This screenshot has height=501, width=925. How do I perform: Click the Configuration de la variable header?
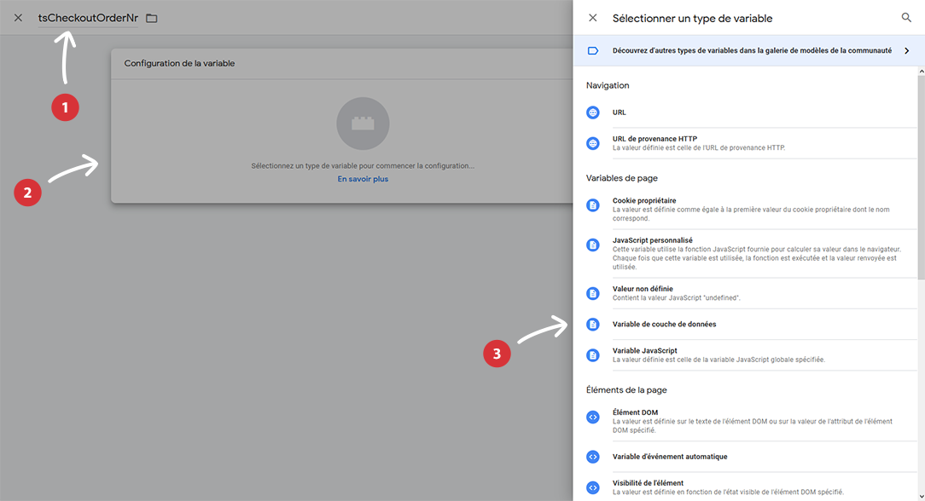tap(179, 64)
